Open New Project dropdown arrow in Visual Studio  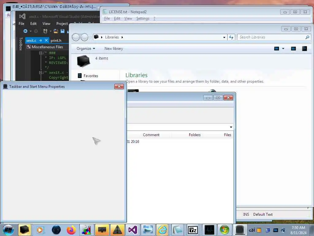(x=51, y=31)
